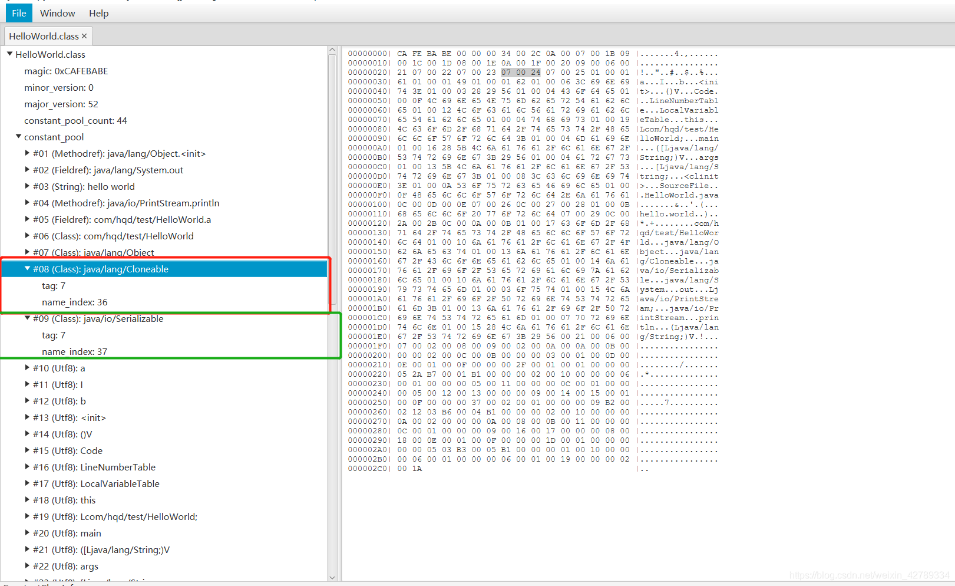Select #08 tag: 7 row
The height and width of the screenshot is (586, 955).
tap(164, 285)
